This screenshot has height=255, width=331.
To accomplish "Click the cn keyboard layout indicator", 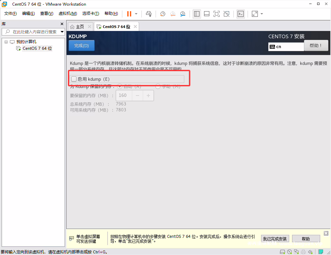I will pyautogui.click(x=286, y=46).
